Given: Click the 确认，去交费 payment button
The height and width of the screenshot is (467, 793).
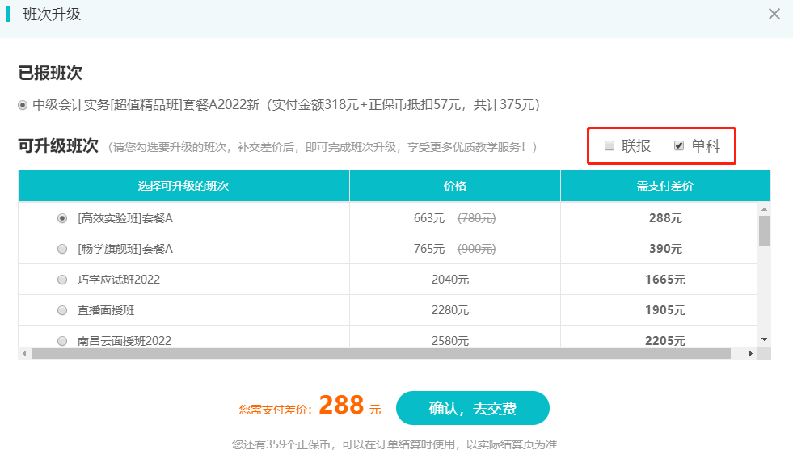Looking at the screenshot, I should point(472,408).
